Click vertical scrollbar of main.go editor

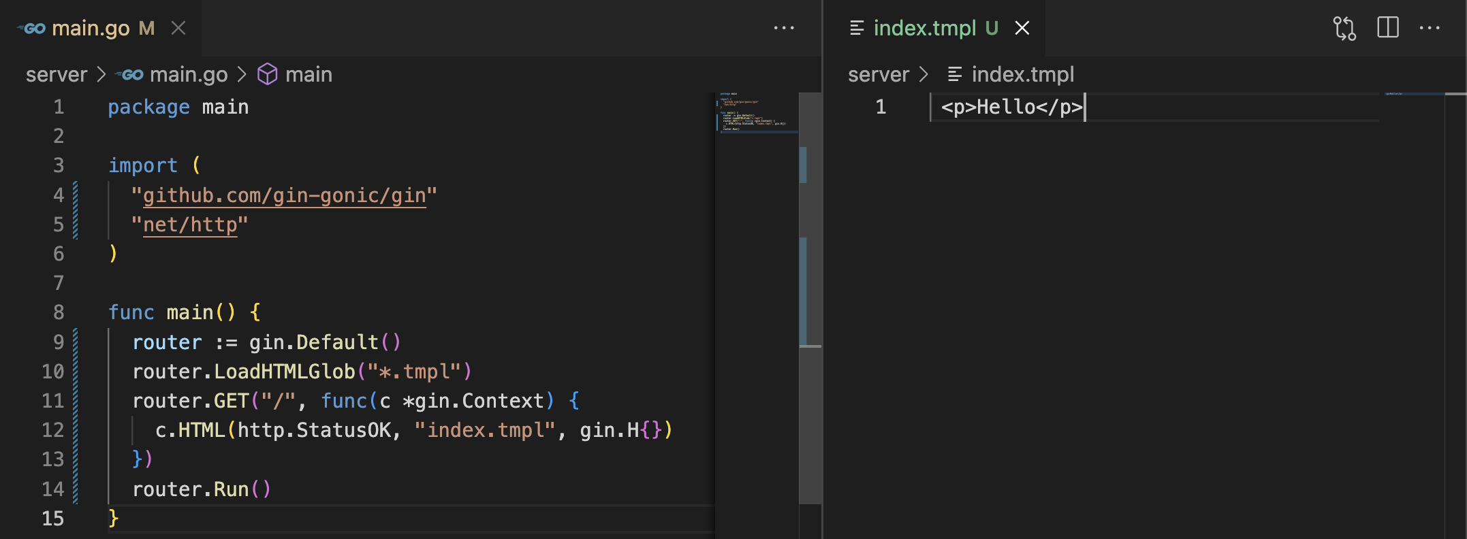(810, 299)
